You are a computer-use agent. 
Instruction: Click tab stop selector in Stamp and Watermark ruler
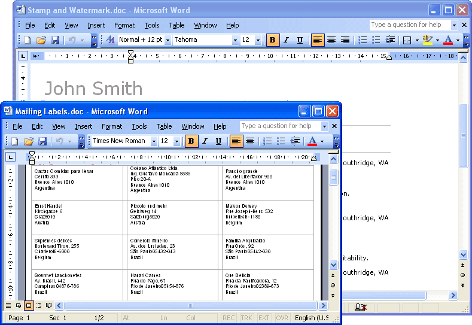click(23, 56)
